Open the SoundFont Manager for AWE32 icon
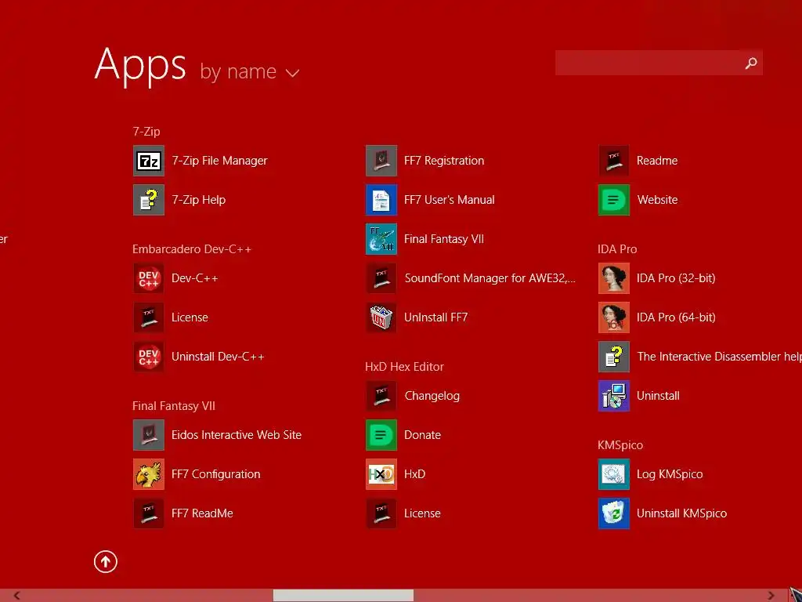 (x=381, y=278)
